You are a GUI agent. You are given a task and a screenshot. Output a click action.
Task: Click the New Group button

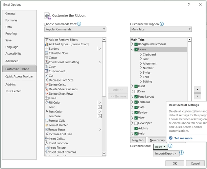point(157,140)
